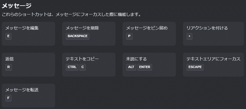Viewport: 246px width, 109px height.
Task: Click the C key badge next to CTRL
Action: pyautogui.click(x=83, y=67)
